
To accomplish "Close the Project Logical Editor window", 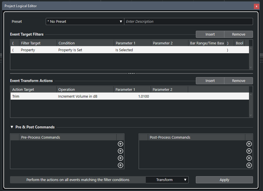I will point(256,6).
